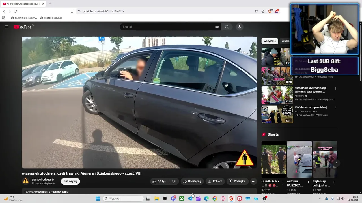The height and width of the screenshot is (203, 362).
Task: Click the magnifier search button
Action: (227, 27)
